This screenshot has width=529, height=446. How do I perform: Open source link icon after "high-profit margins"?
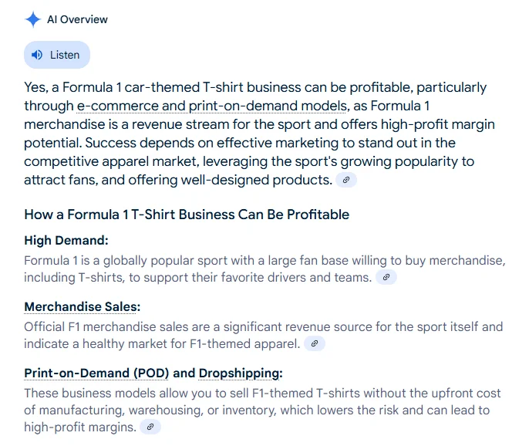coord(150,427)
